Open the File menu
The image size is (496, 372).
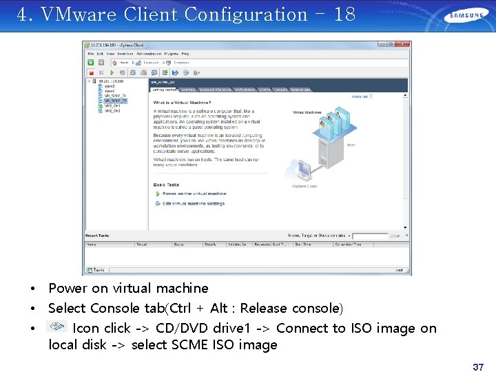pyautogui.click(x=91, y=54)
